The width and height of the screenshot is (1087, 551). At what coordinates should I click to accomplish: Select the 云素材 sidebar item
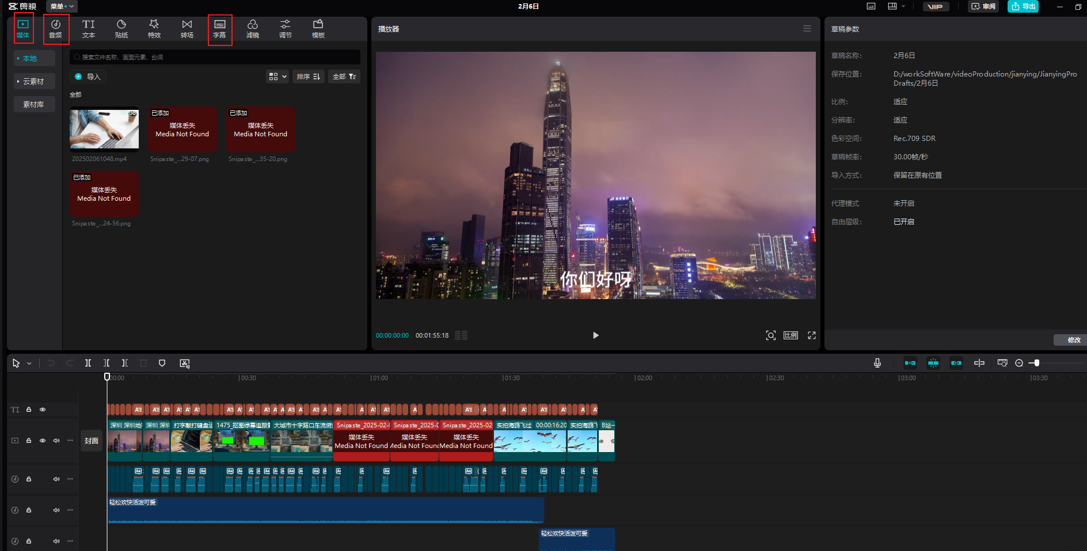coord(34,81)
